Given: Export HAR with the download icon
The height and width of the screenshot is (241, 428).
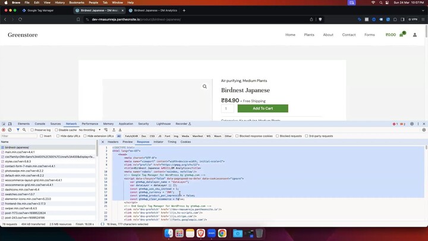Looking at the screenshot, I should [120, 130].
